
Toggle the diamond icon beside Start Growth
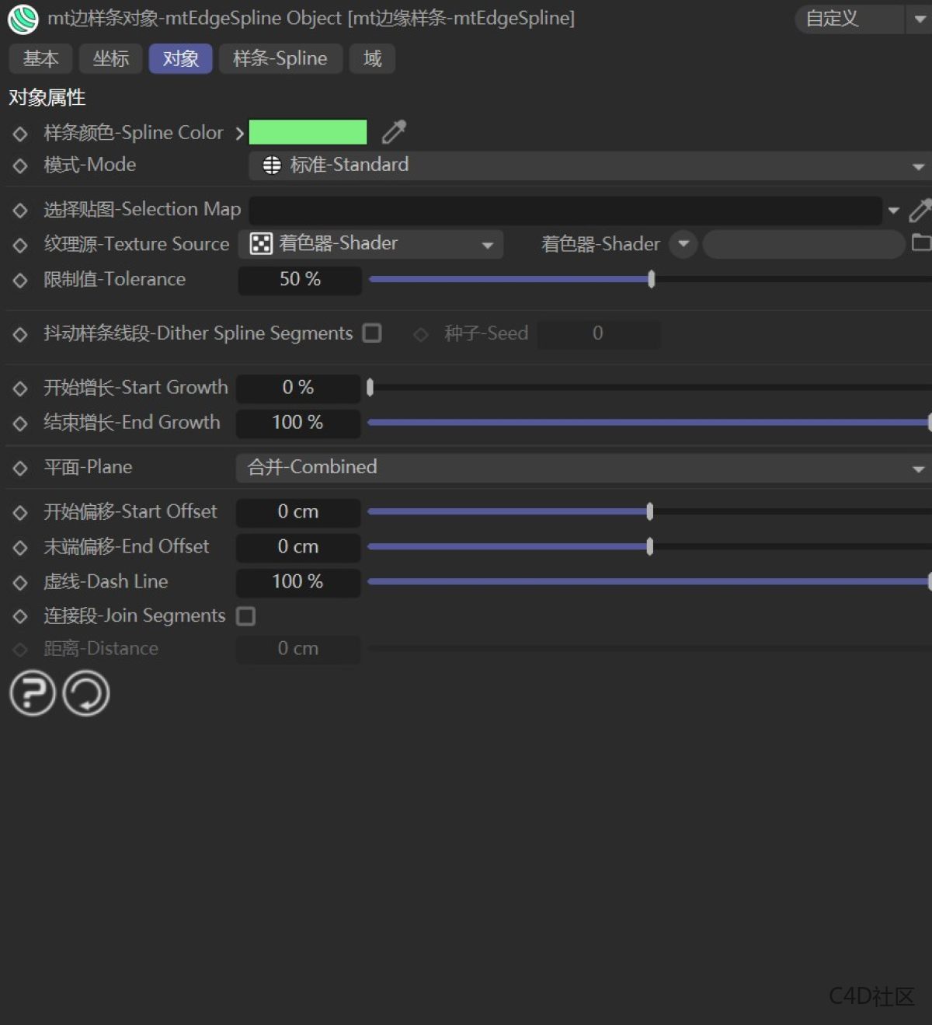point(19,388)
